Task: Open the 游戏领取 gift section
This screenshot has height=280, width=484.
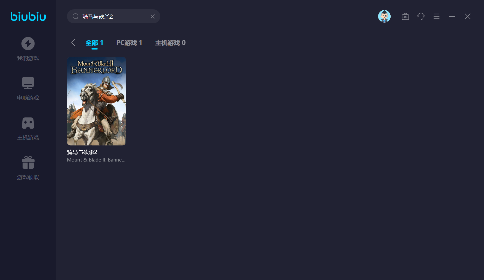Action: pyautogui.click(x=28, y=168)
